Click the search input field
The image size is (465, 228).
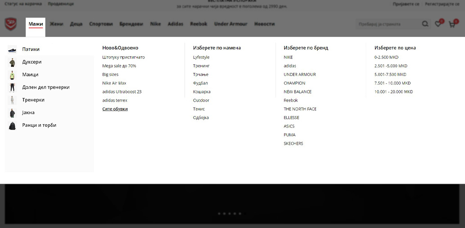(387, 24)
